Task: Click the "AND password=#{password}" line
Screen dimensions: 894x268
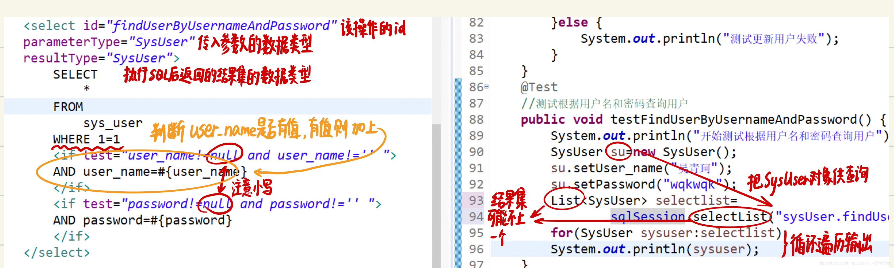Action: click(142, 220)
